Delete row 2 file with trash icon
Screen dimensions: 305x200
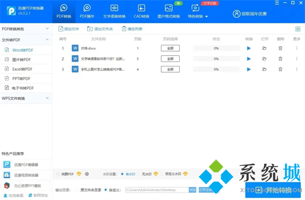(x=280, y=59)
